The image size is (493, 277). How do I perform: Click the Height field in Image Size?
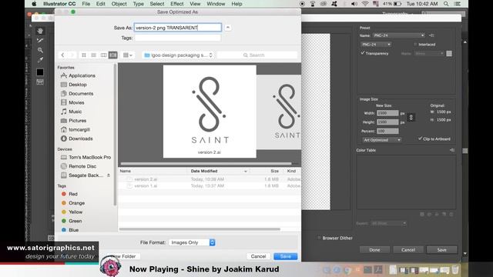(387, 122)
